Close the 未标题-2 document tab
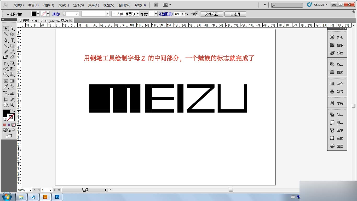The height and width of the screenshot is (201, 357). tap(71, 21)
